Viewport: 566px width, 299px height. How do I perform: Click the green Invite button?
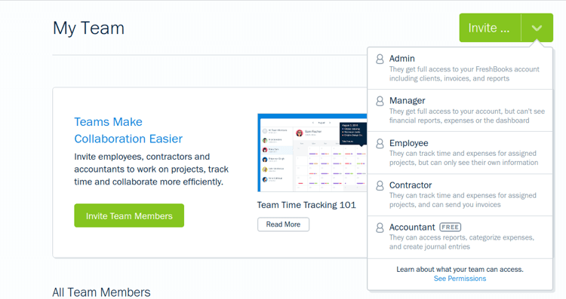(x=490, y=28)
